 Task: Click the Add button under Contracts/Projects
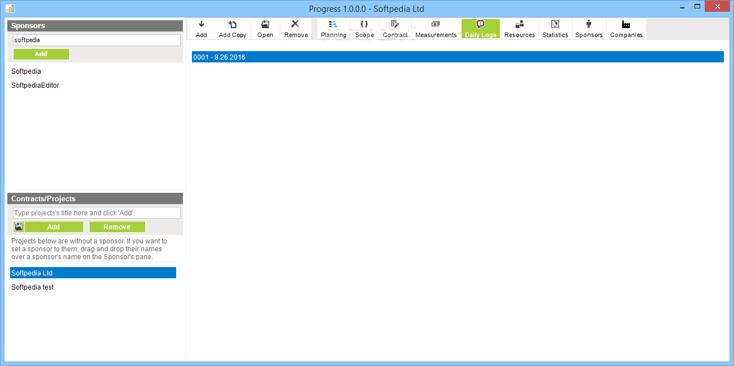(53, 227)
